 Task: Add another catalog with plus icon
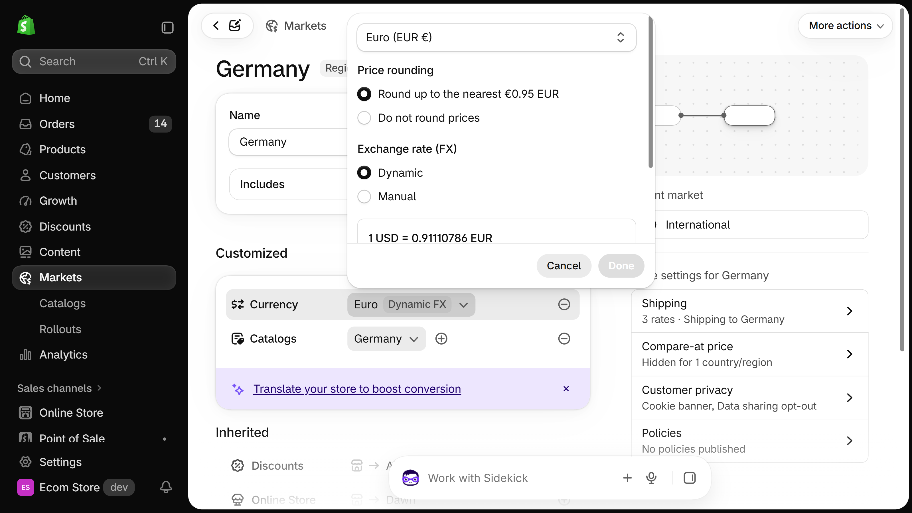[x=441, y=339]
